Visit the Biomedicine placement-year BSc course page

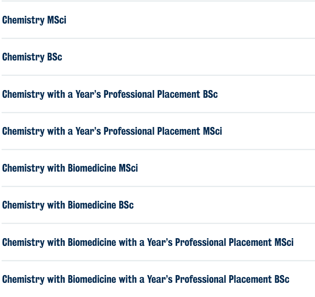pos(146,279)
